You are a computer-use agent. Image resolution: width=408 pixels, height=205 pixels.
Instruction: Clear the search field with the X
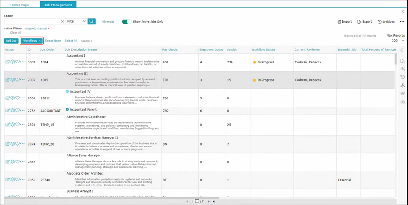[62, 21]
